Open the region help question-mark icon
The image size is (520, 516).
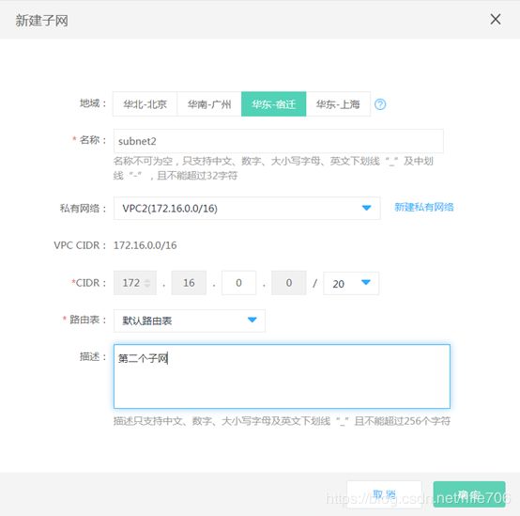click(380, 104)
